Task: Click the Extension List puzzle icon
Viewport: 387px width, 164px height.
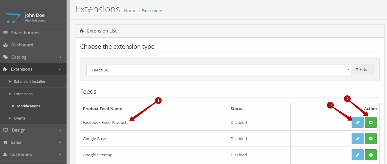Action: (82, 31)
